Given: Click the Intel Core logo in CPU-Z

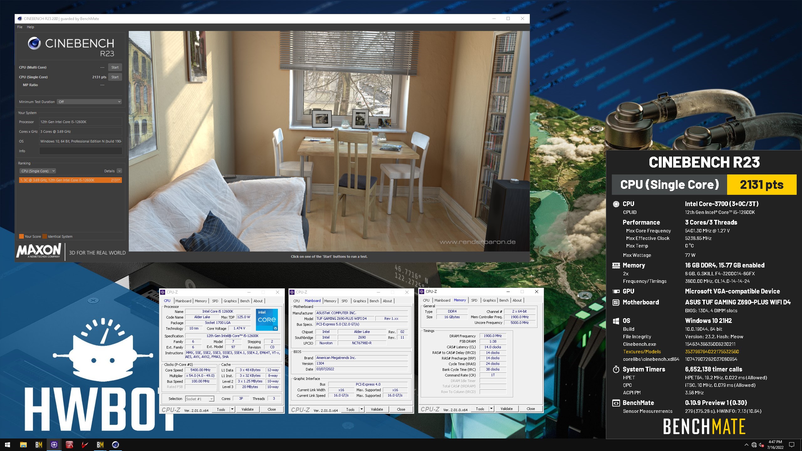Looking at the screenshot, I should (267, 320).
